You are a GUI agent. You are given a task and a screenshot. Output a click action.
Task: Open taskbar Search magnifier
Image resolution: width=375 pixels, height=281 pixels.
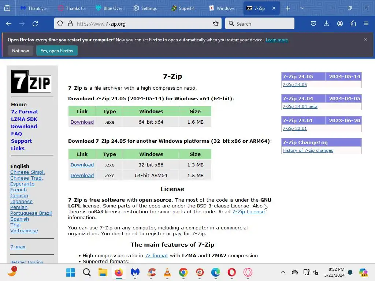tap(86, 272)
